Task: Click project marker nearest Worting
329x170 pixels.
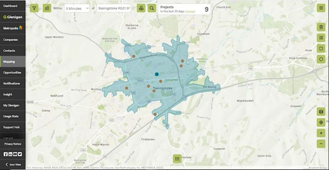Action: (x=126, y=88)
